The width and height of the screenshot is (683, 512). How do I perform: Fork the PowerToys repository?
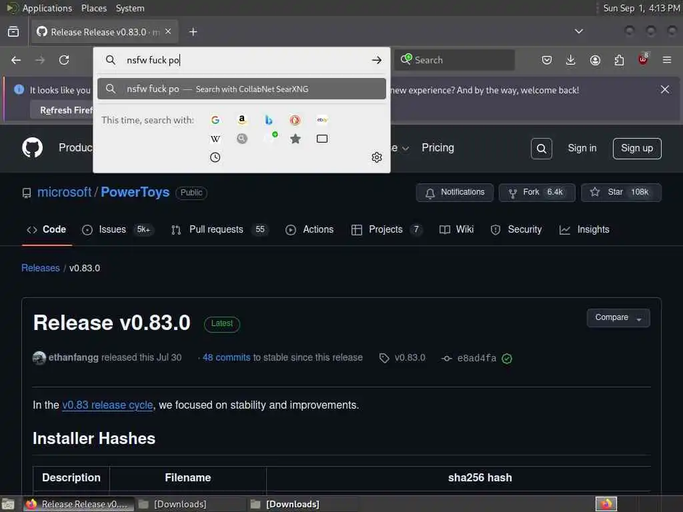[537, 193]
